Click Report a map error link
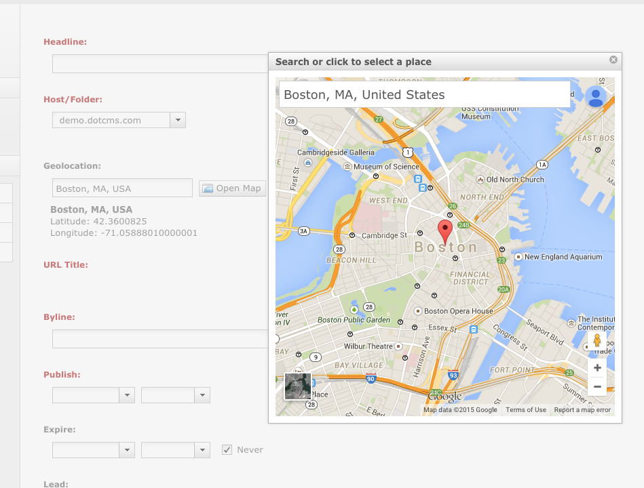The width and height of the screenshot is (644, 488). pos(582,409)
